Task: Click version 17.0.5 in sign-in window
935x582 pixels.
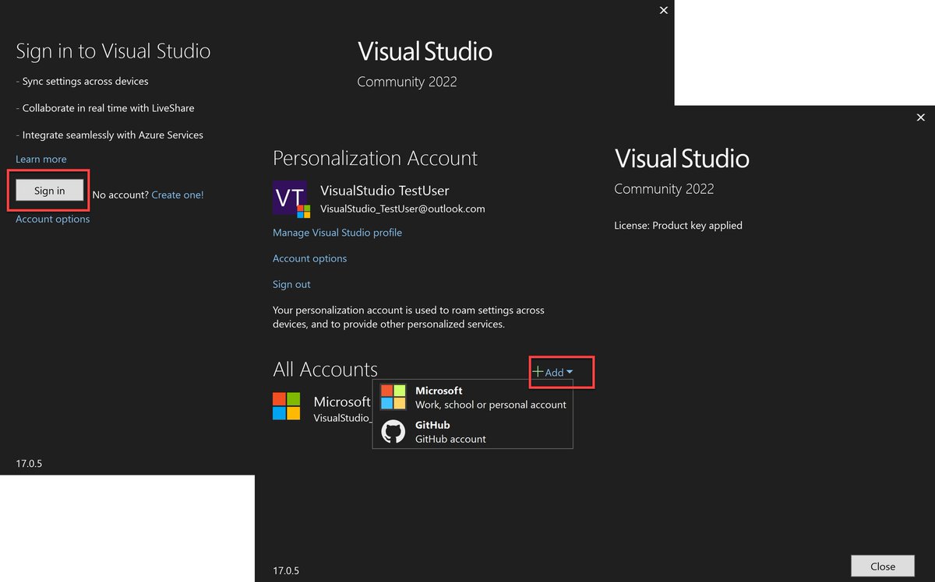Action: pyautogui.click(x=29, y=464)
